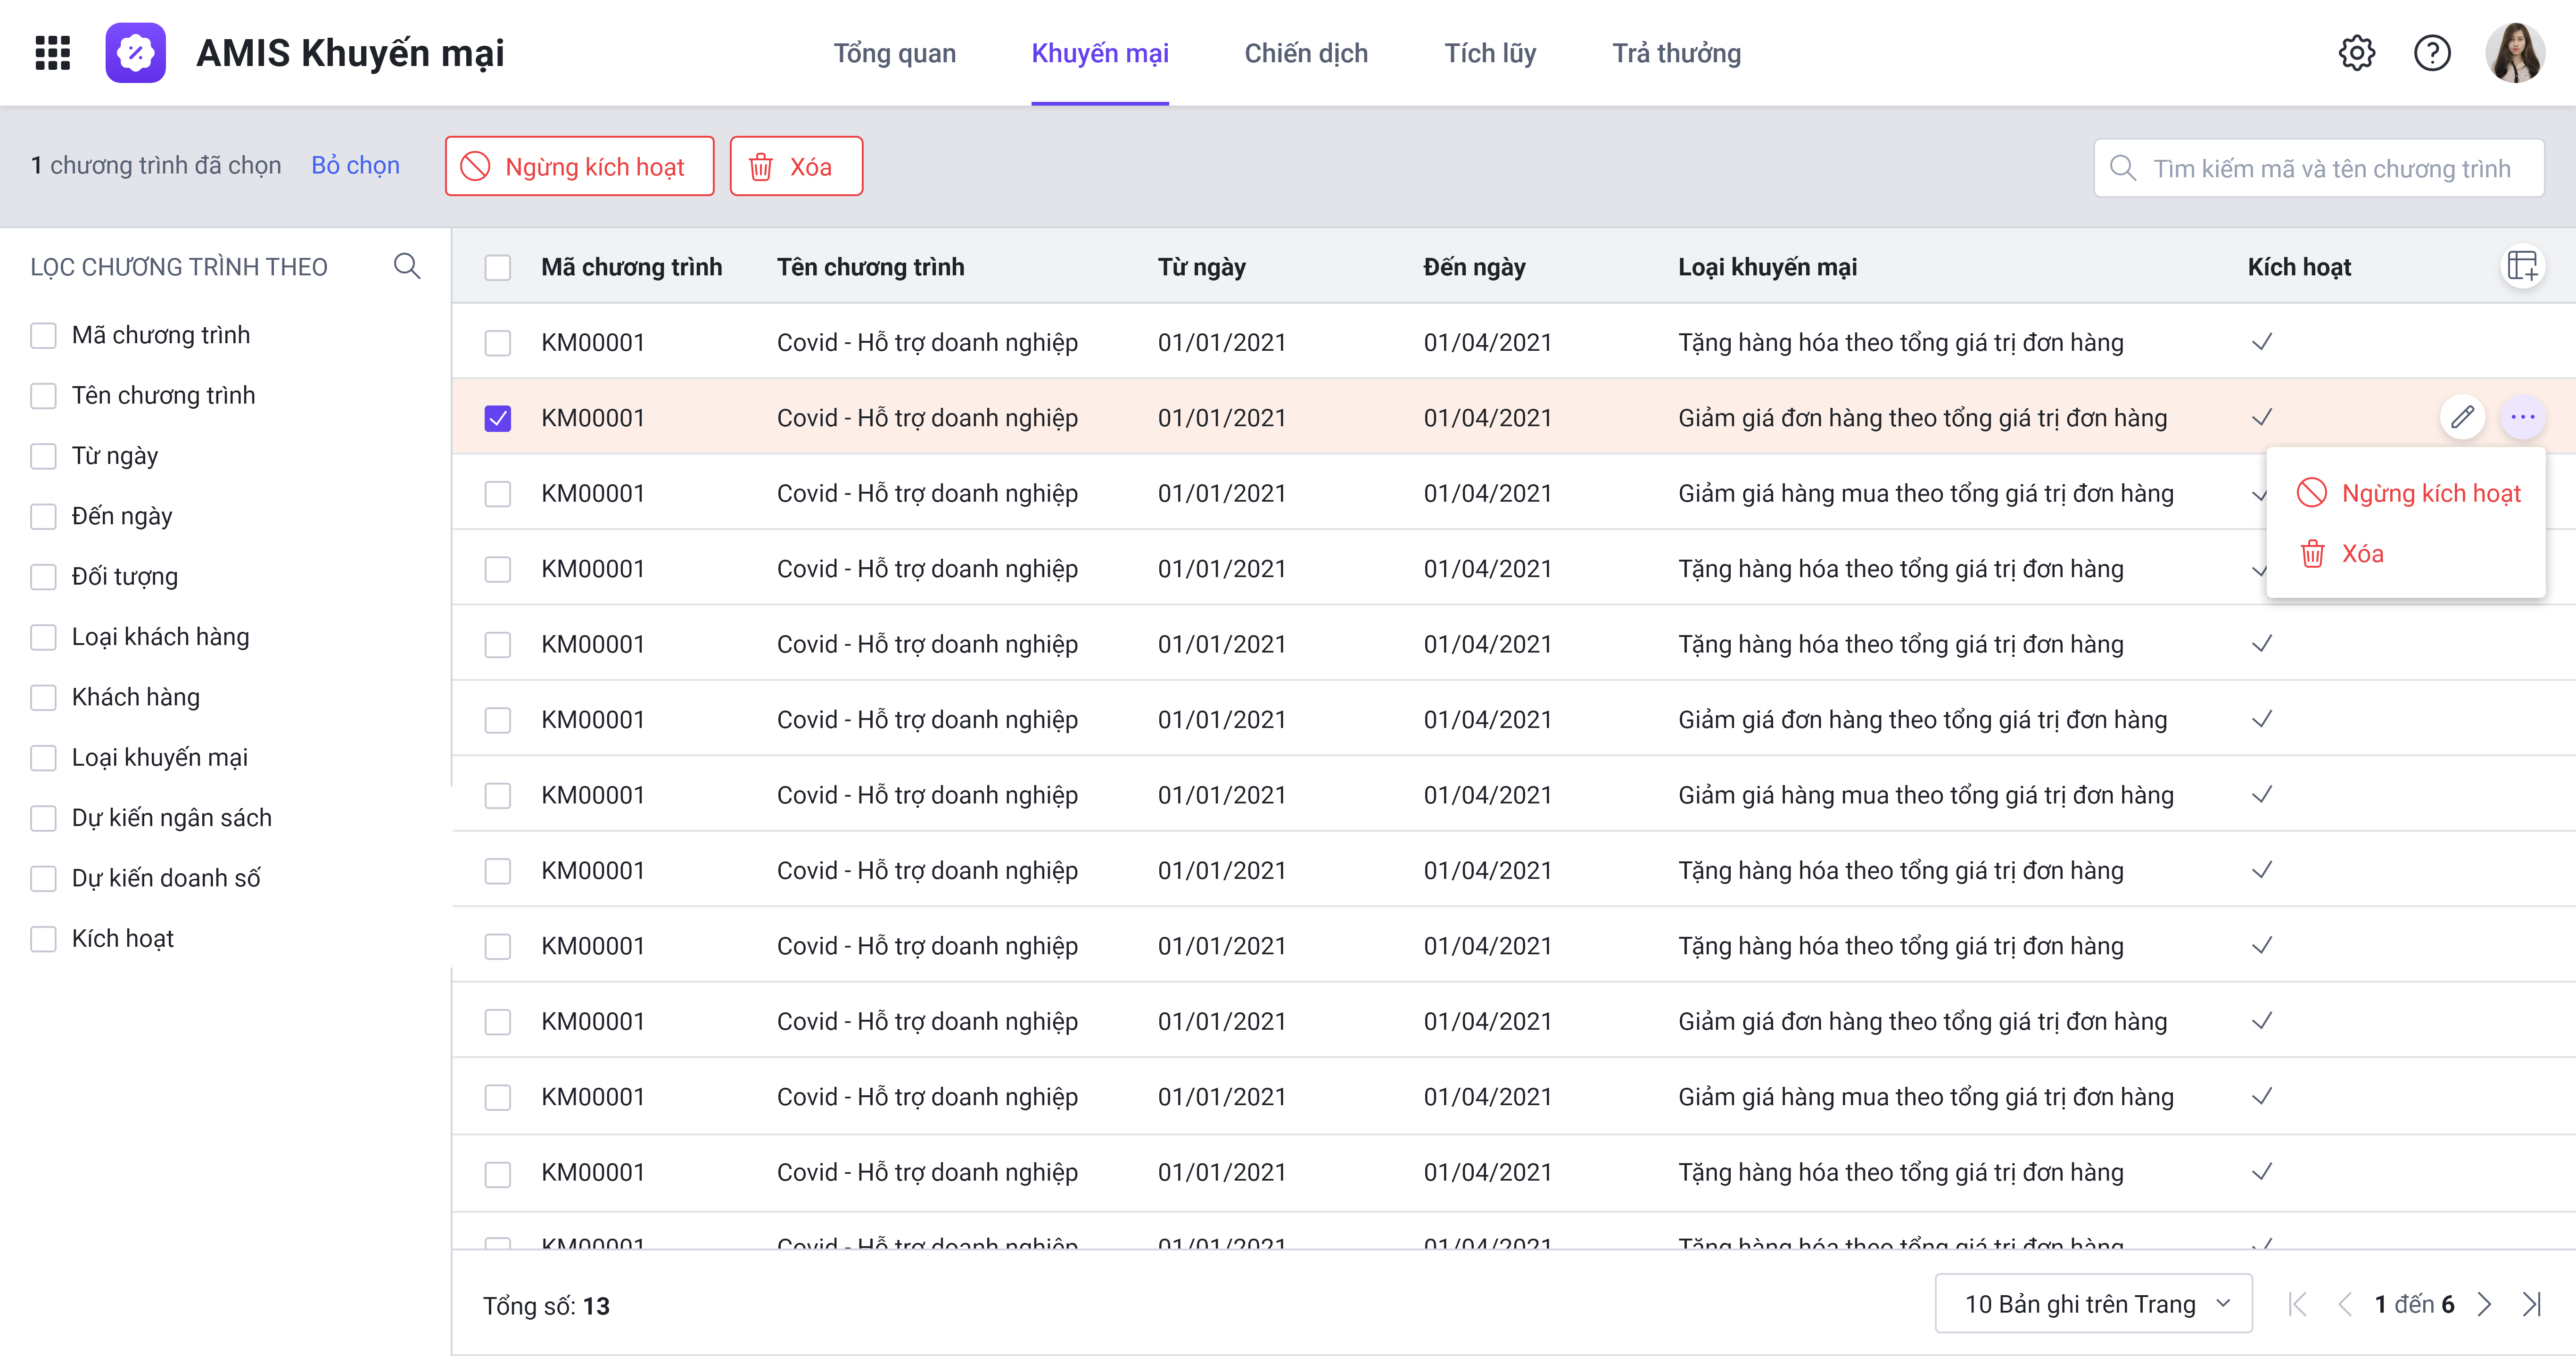The height and width of the screenshot is (1356, 2576).
Task: Click the LỌC CHƯƠNG TRÌNH THEO heading
Action: point(179,267)
